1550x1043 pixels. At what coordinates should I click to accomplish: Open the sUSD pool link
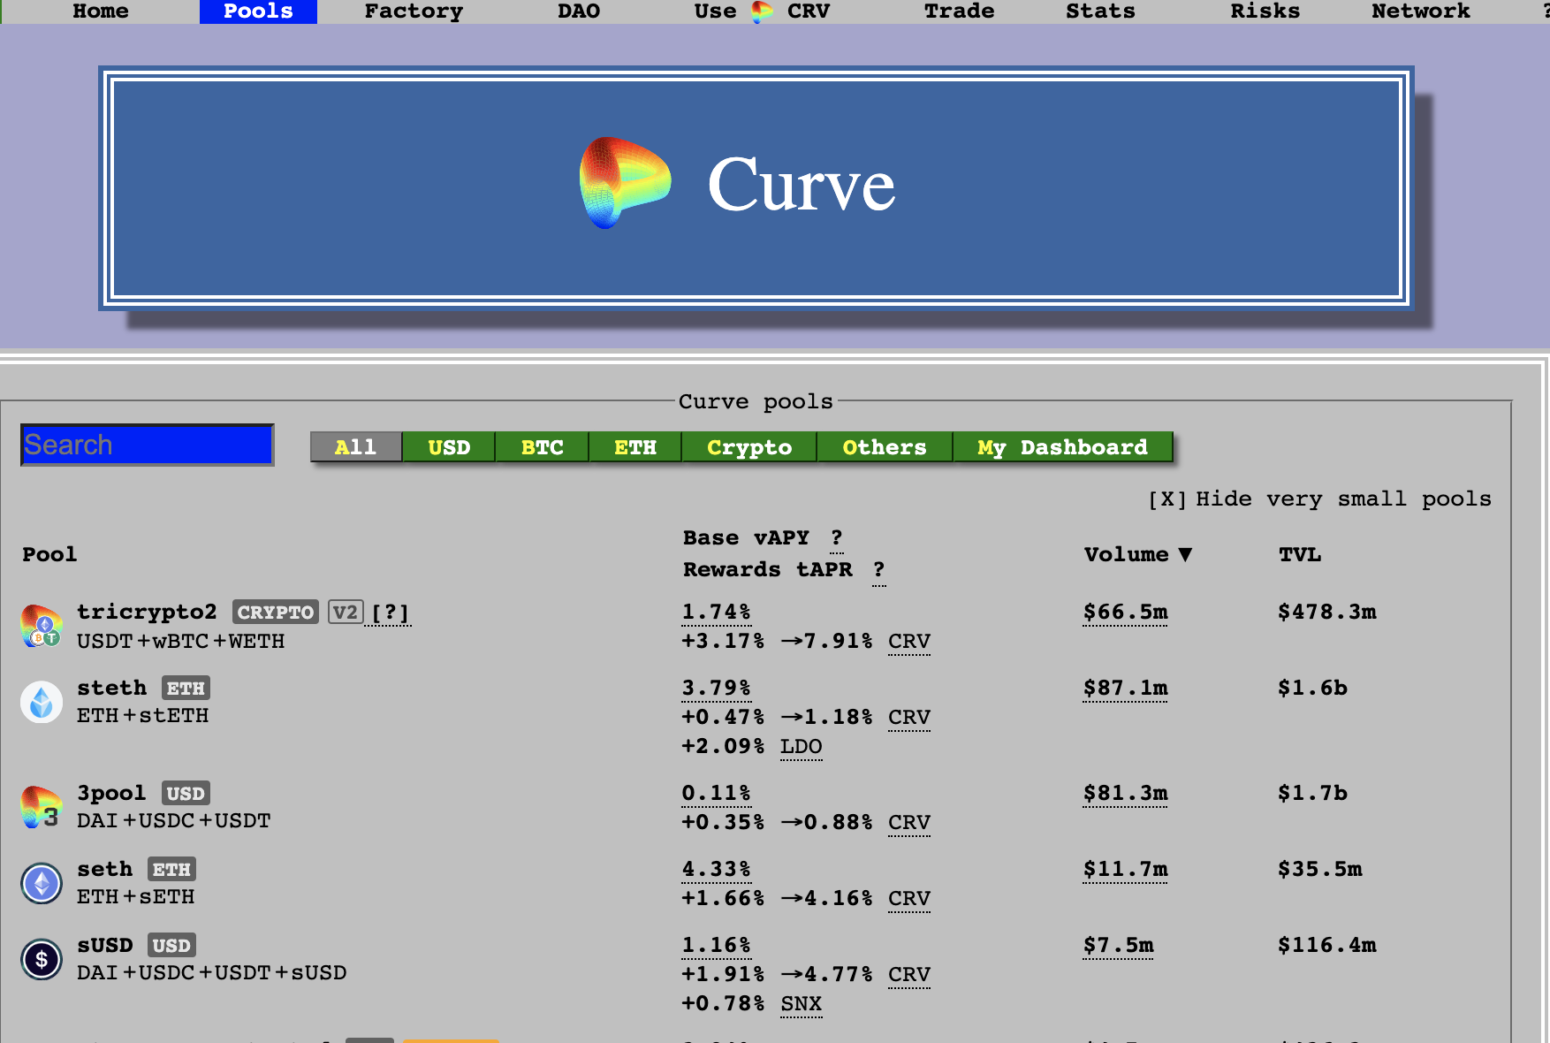(104, 945)
